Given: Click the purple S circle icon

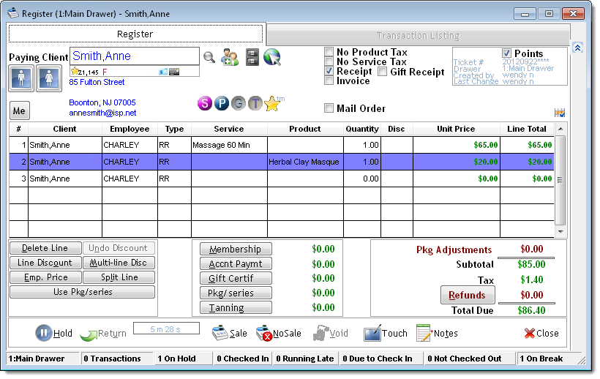Looking at the screenshot, I should (205, 104).
